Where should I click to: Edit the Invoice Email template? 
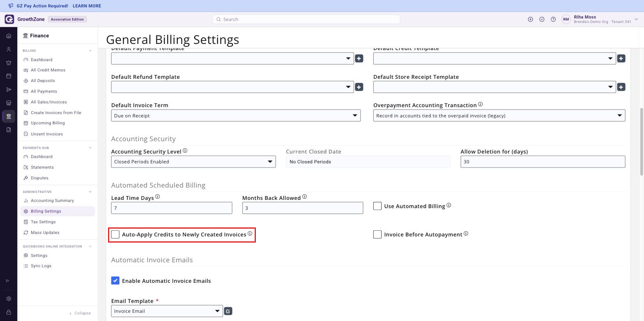(x=228, y=311)
